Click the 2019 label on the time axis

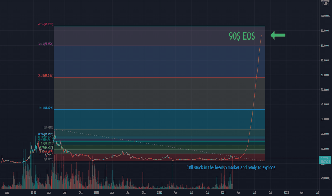click(97, 192)
